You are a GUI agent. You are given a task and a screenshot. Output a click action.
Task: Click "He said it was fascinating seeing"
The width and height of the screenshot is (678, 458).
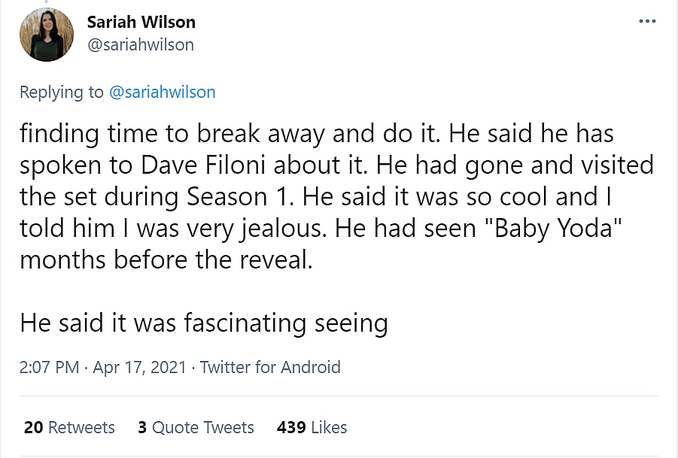click(203, 322)
